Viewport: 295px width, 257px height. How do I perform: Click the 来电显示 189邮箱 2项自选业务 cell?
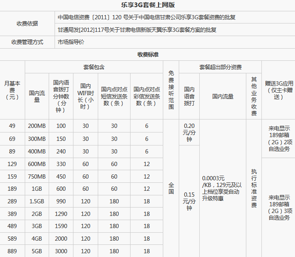pos(279,139)
